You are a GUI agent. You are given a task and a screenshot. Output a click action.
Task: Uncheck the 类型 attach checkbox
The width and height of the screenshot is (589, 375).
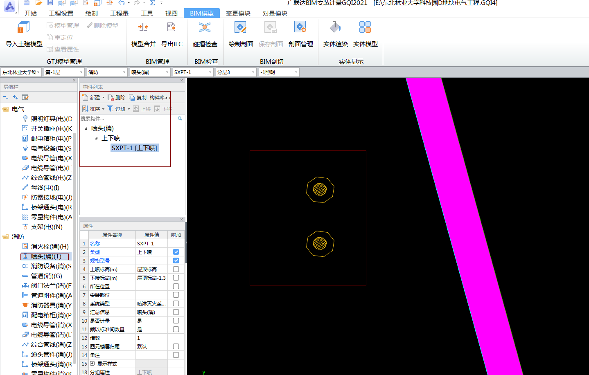pos(176,252)
